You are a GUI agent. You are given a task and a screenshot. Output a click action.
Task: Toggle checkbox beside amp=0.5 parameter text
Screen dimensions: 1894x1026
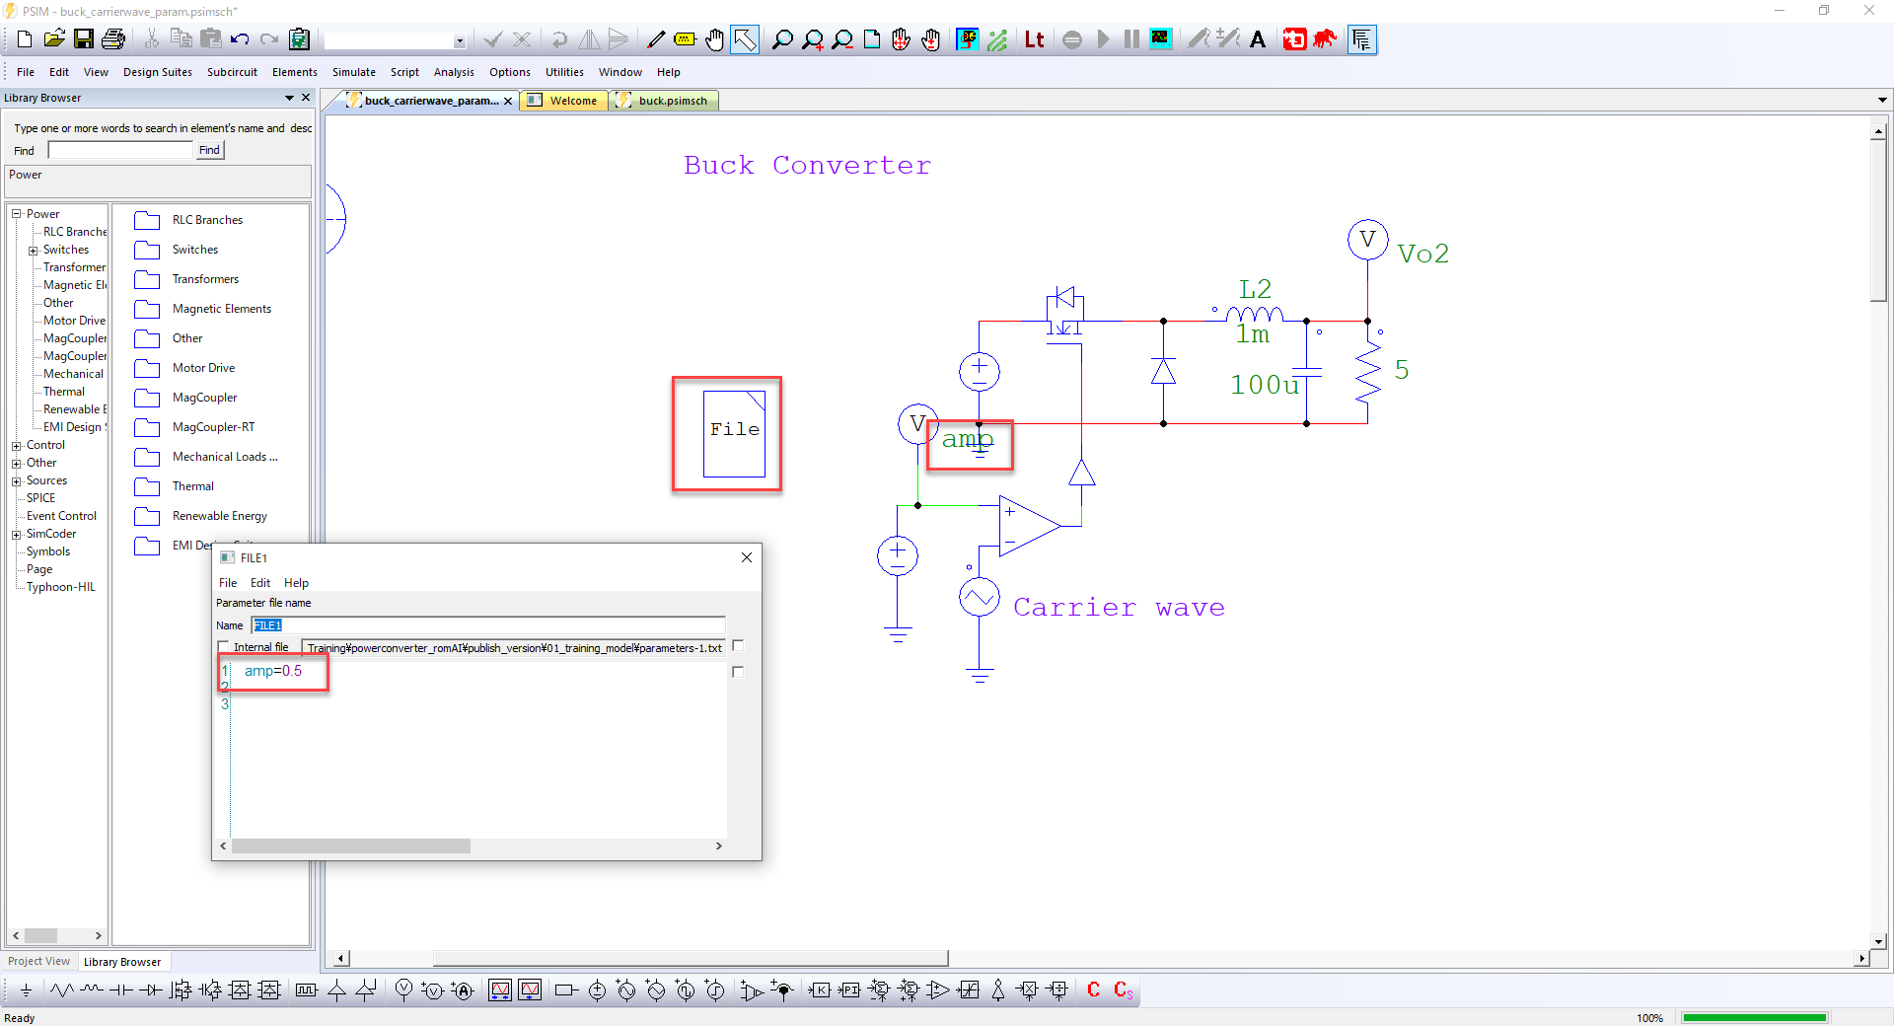[x=738, y=672]
